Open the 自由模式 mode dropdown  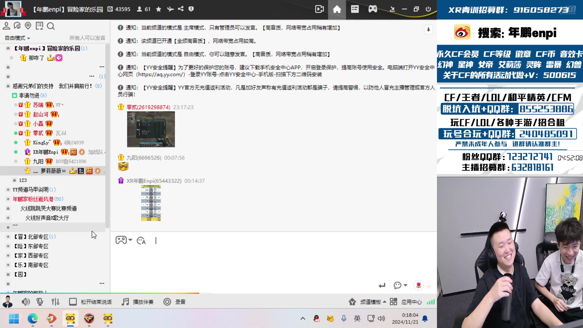click(x=17, y=38)
